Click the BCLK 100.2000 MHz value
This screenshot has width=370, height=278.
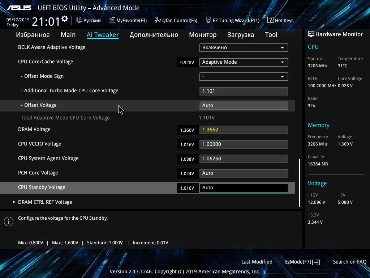point(322,86)
